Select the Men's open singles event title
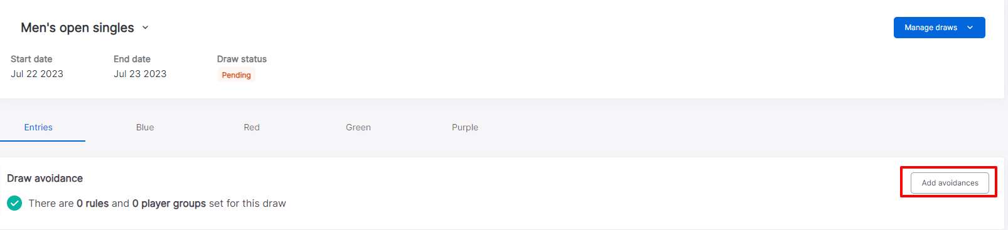1008x230 pixels. [77, 28]
